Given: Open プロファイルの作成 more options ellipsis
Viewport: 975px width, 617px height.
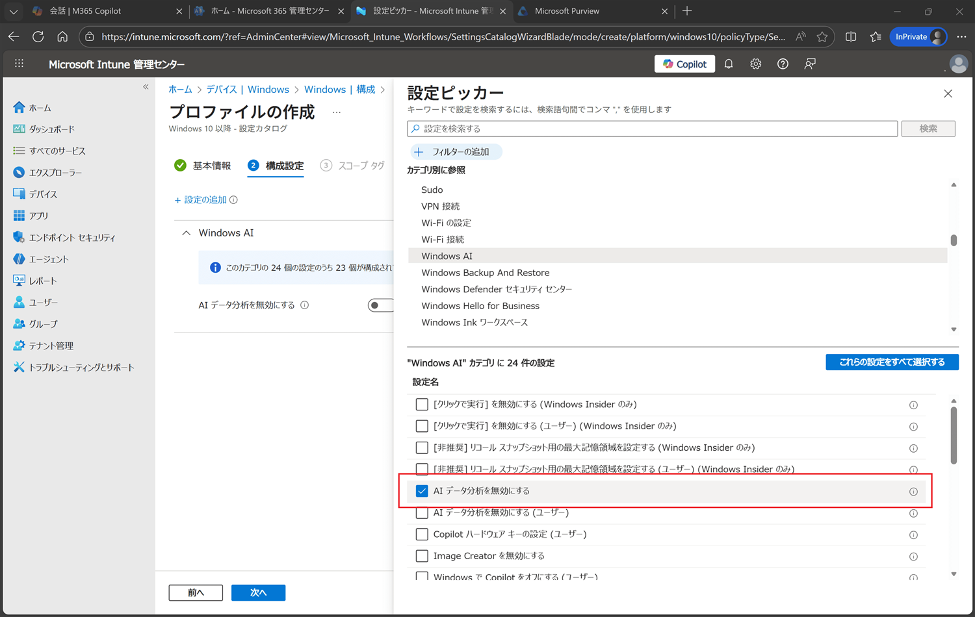Looking at the screenshot, I should tap(337, 112).
